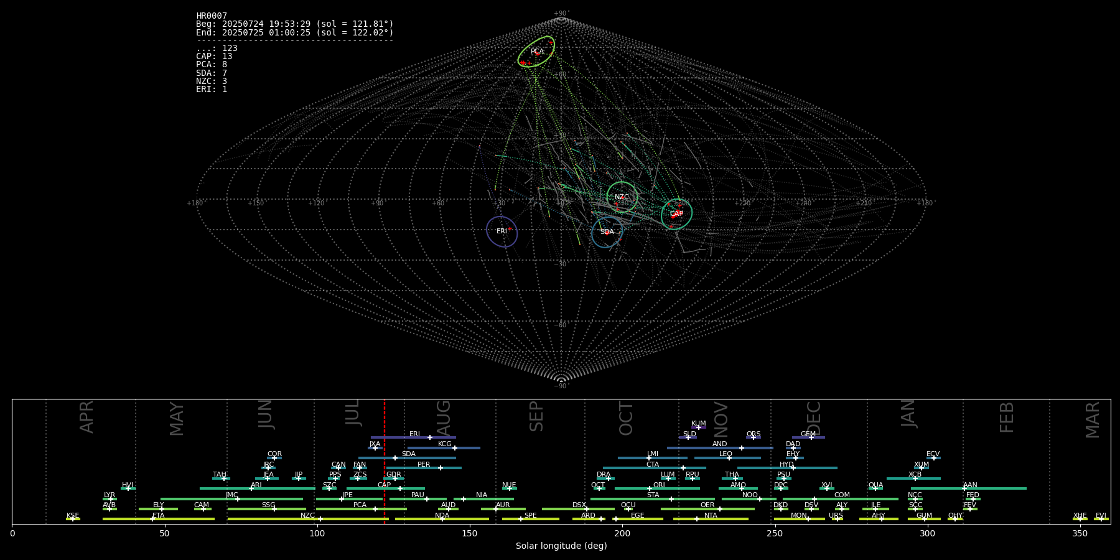Click the 'NZC: 3' legend entry

[x=212, y=82]
